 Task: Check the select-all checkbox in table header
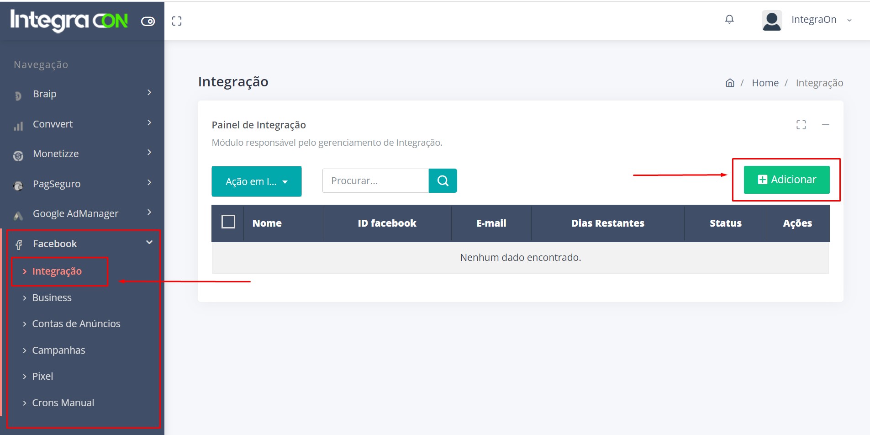point(228,222)
